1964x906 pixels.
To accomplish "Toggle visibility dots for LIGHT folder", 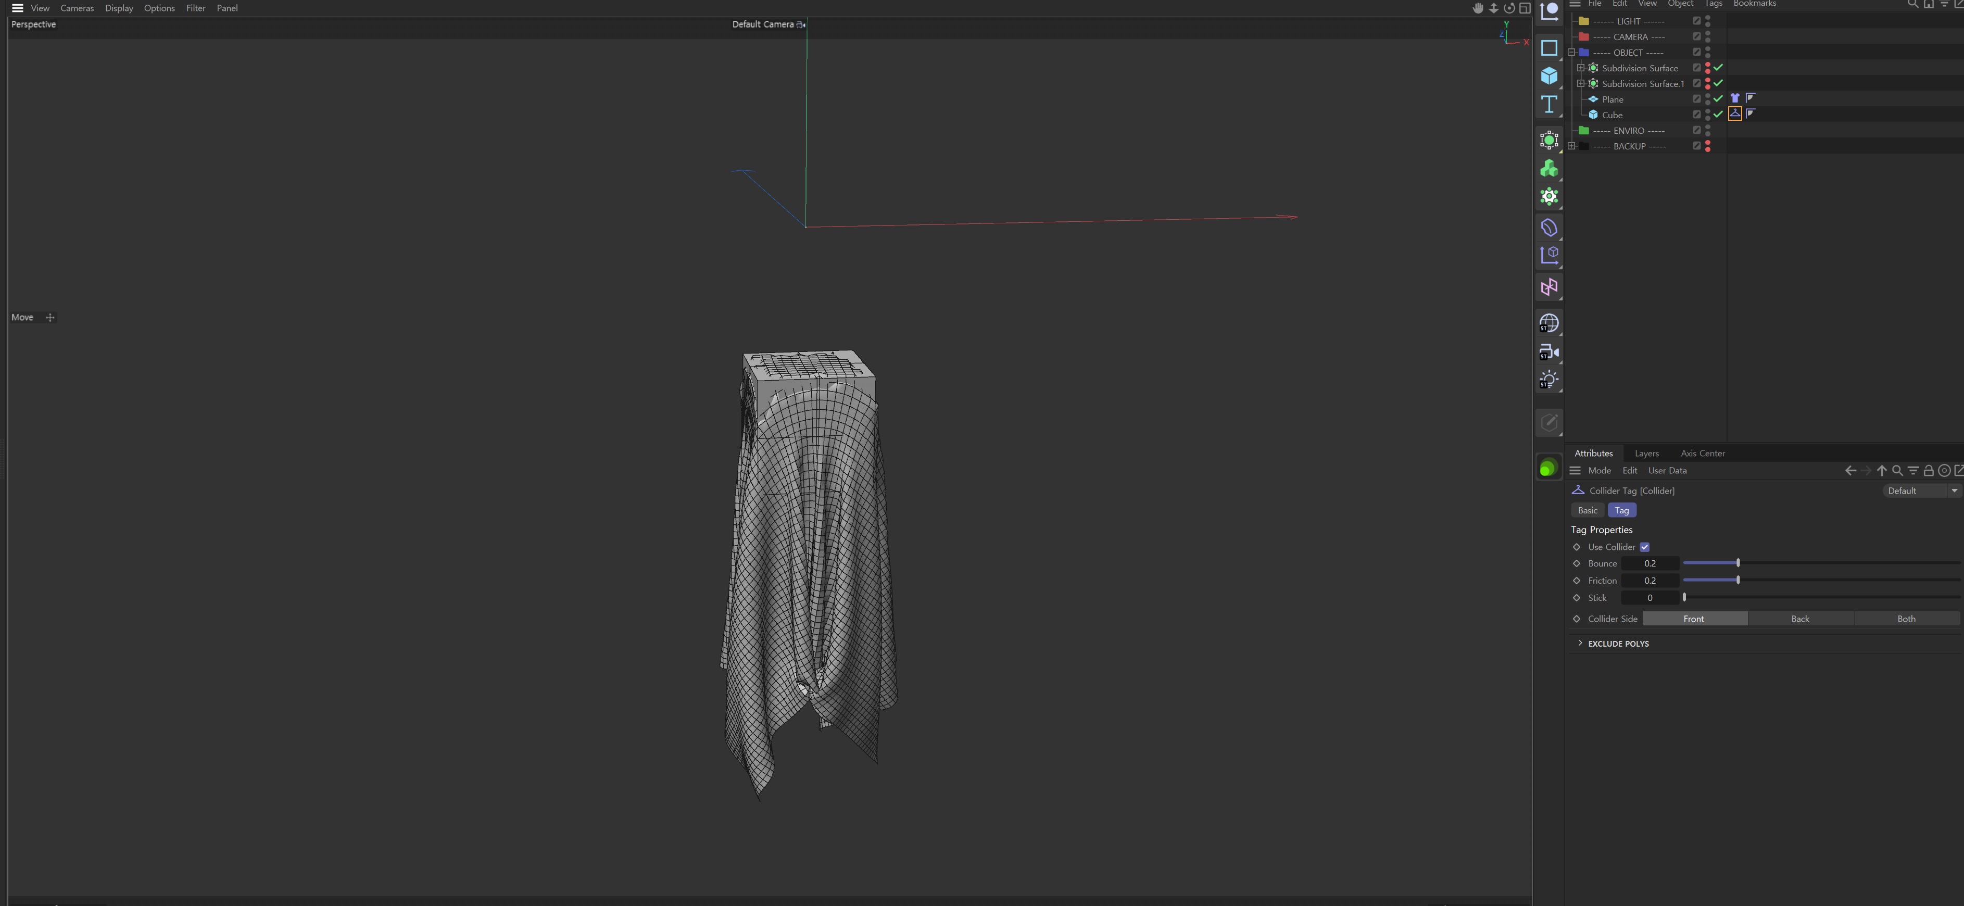I will tap(1707, 21).
